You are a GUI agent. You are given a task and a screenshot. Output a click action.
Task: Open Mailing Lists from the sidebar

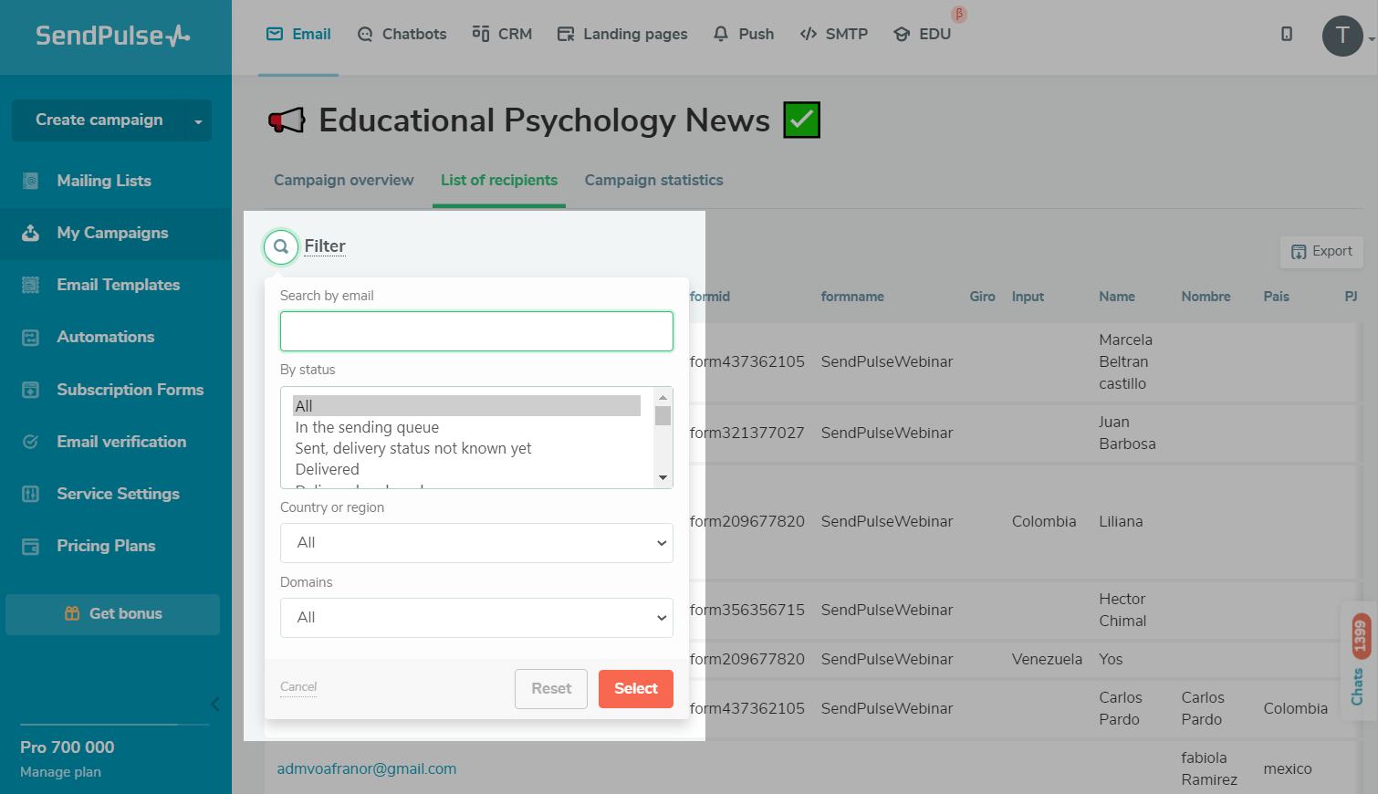click(x=103, y=181)
